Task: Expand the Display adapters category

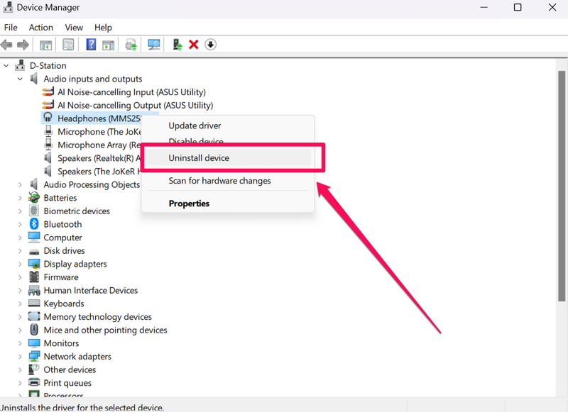Action: tap(20, 264)
